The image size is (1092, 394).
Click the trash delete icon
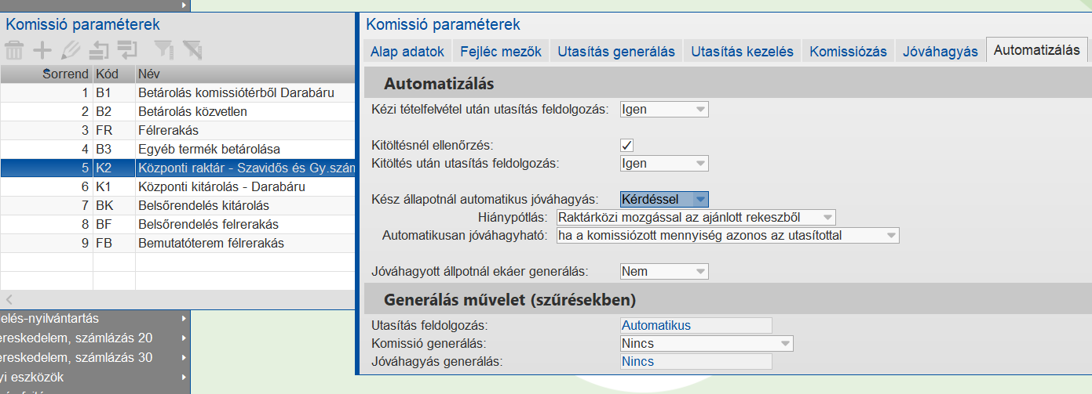[x=14, y=51]
